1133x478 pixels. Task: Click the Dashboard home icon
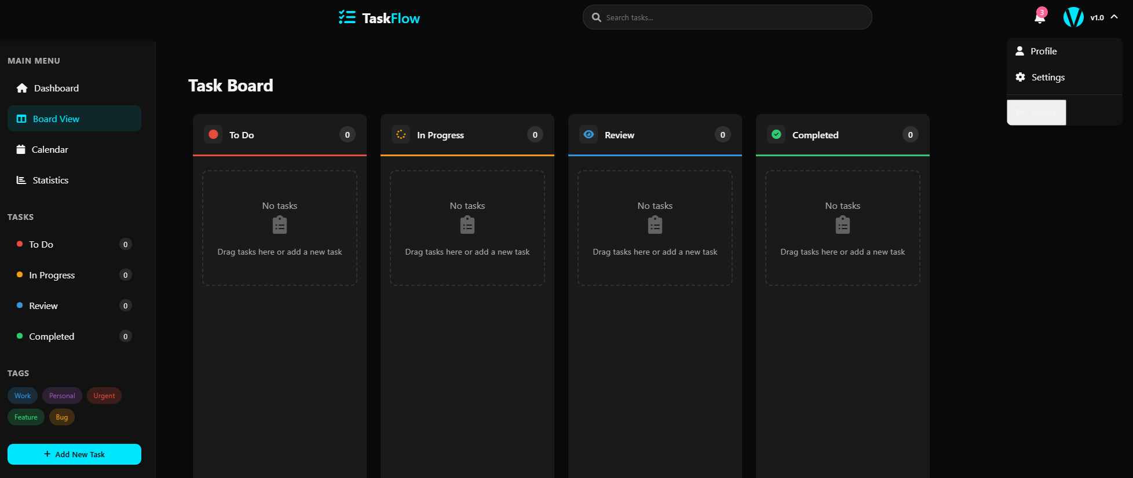[x=22, y=88]
